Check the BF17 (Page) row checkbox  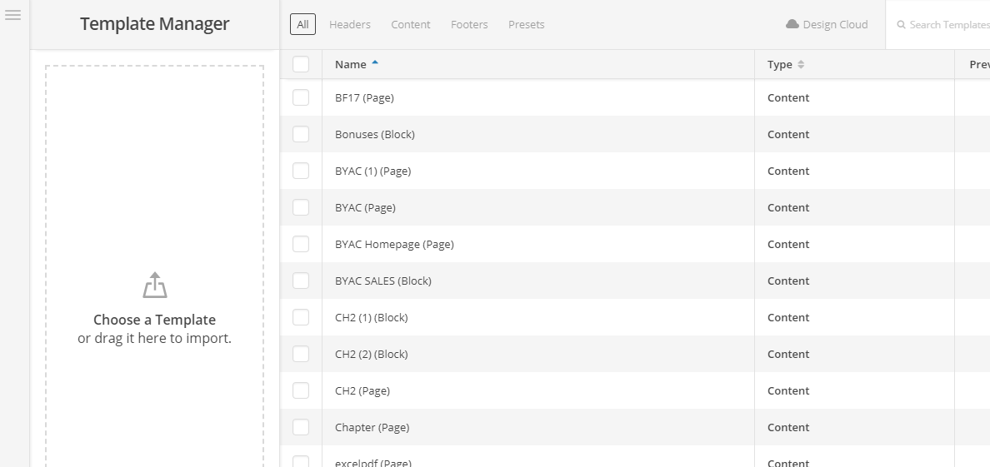(x=301, y=97)
